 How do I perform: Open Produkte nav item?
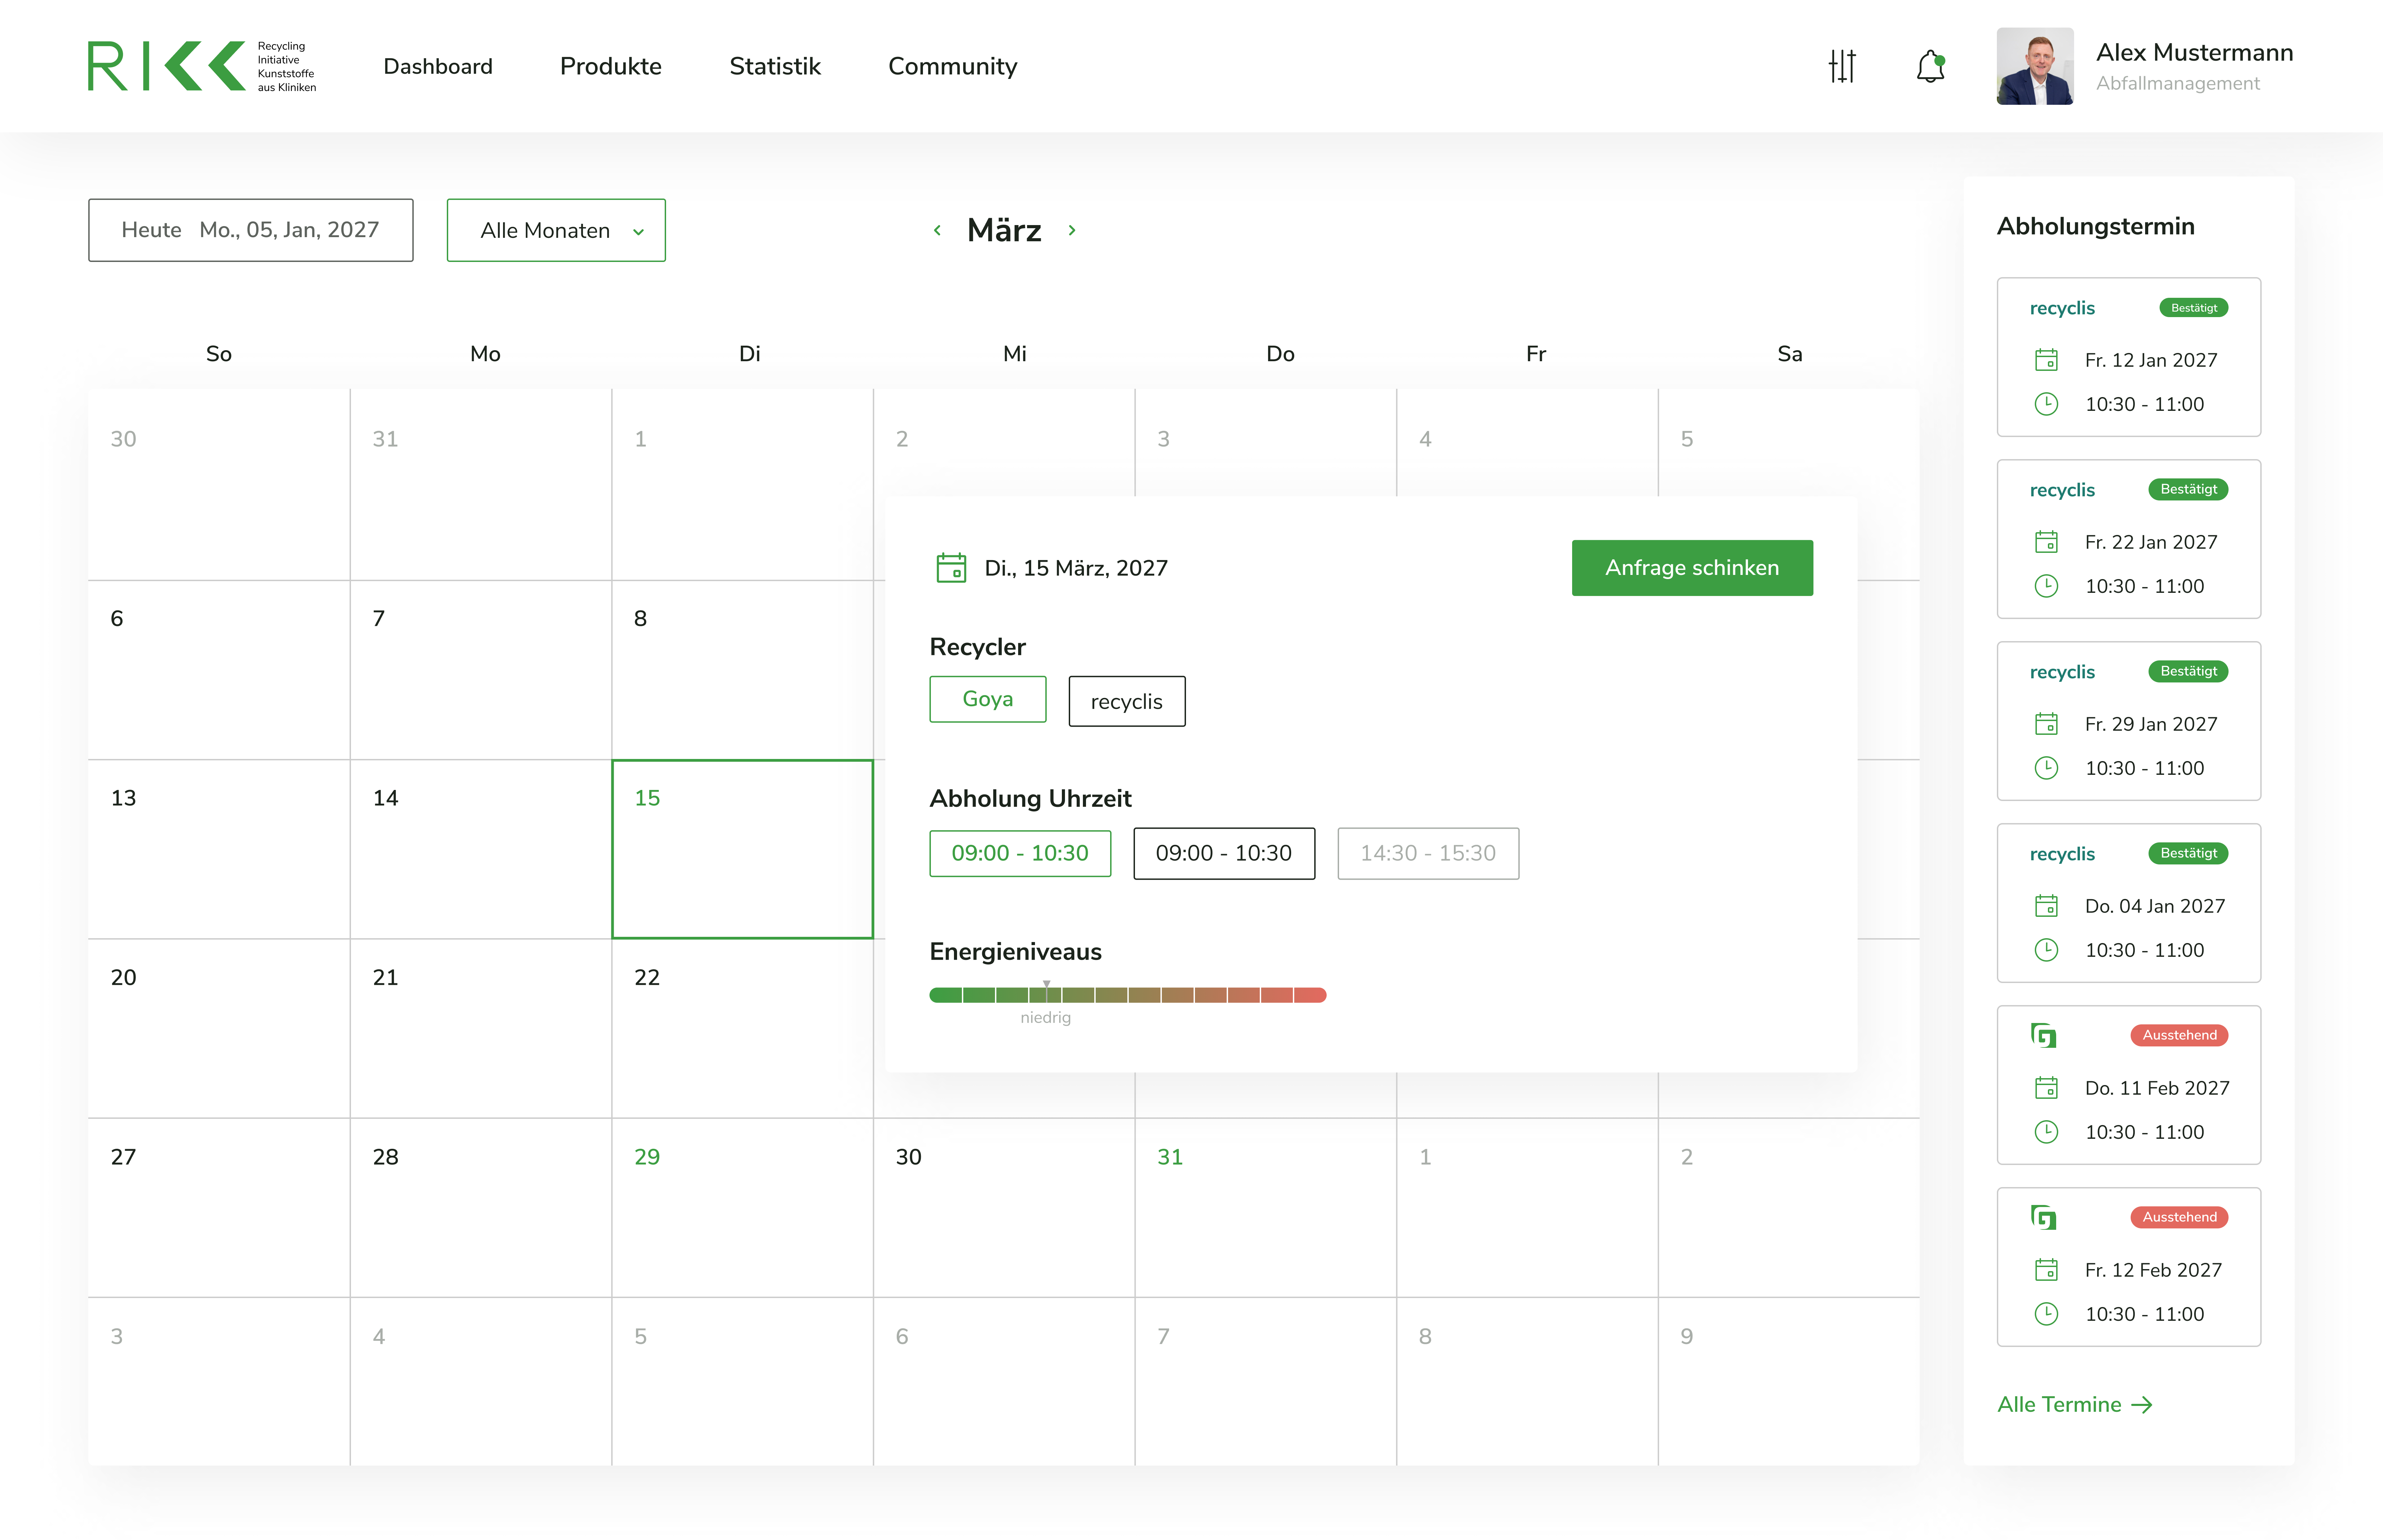pos(611,66)
